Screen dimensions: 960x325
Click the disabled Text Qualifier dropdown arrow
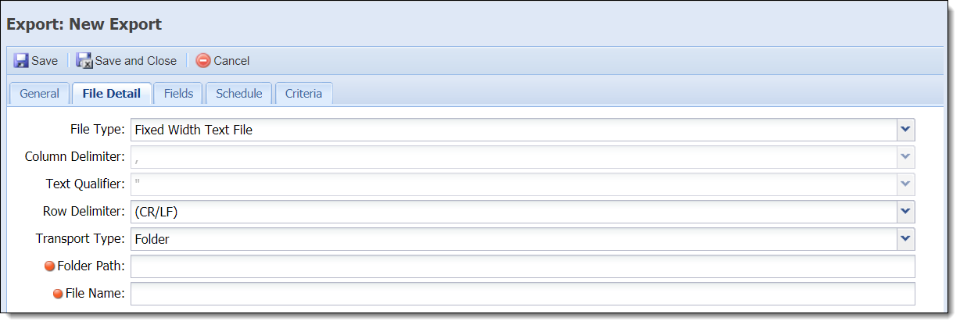tap(905, 184)
